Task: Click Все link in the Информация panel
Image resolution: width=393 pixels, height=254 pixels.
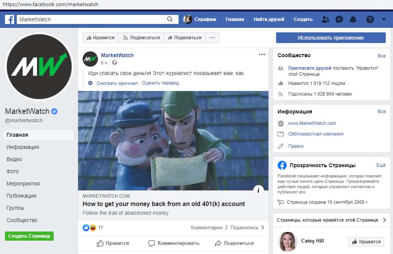Action: (x=382, y=111)
